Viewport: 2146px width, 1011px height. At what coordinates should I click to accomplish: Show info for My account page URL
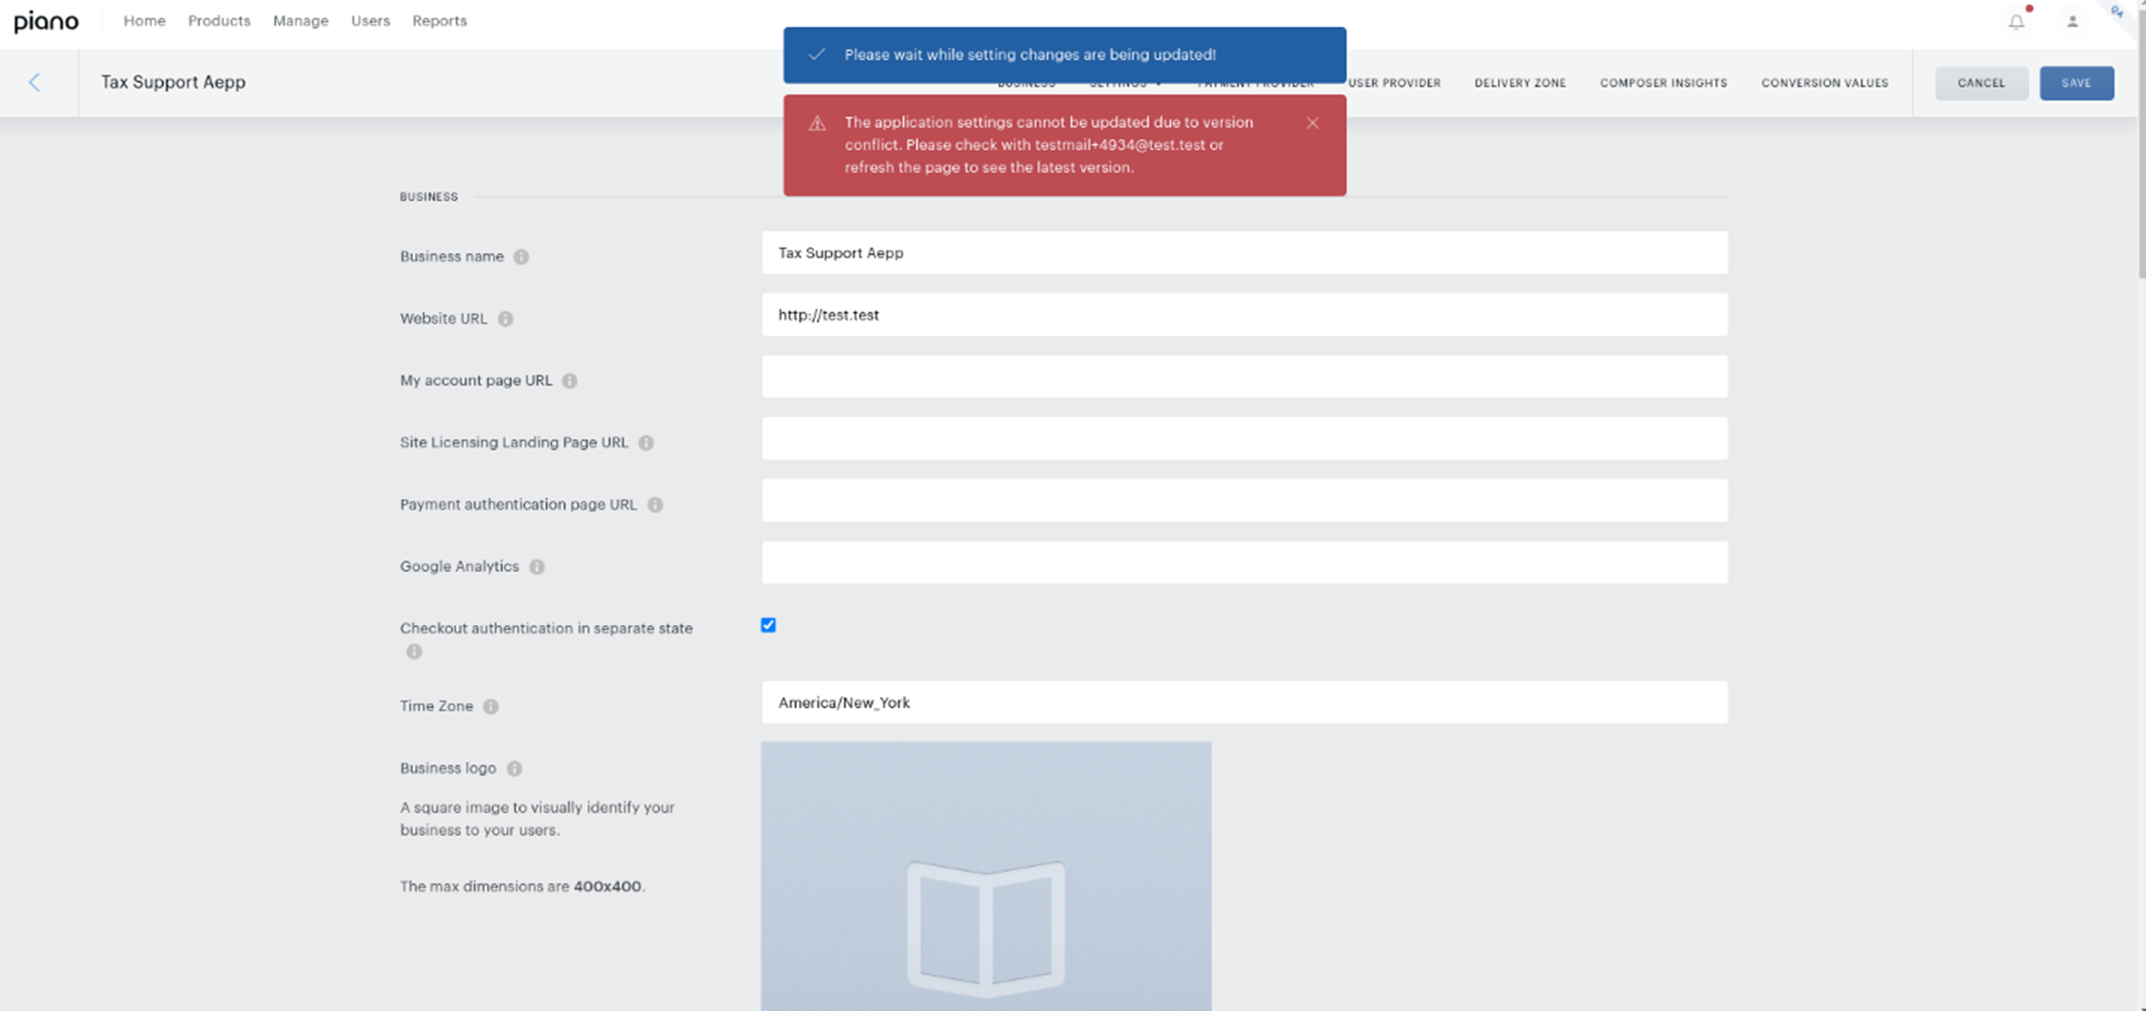coord(570,381)
